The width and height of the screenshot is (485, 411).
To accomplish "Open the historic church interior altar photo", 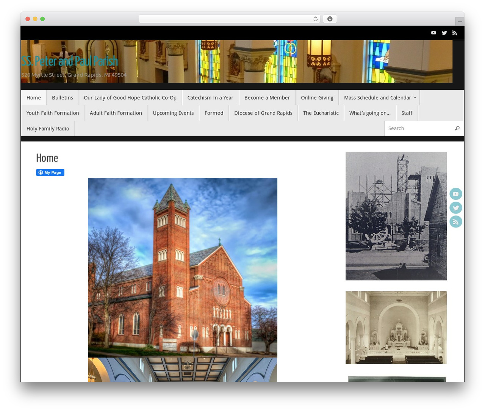I will pos(396,328).
